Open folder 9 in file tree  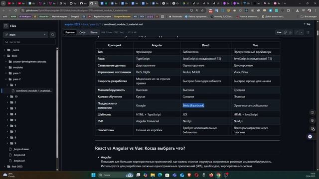(x=15, y=143)
